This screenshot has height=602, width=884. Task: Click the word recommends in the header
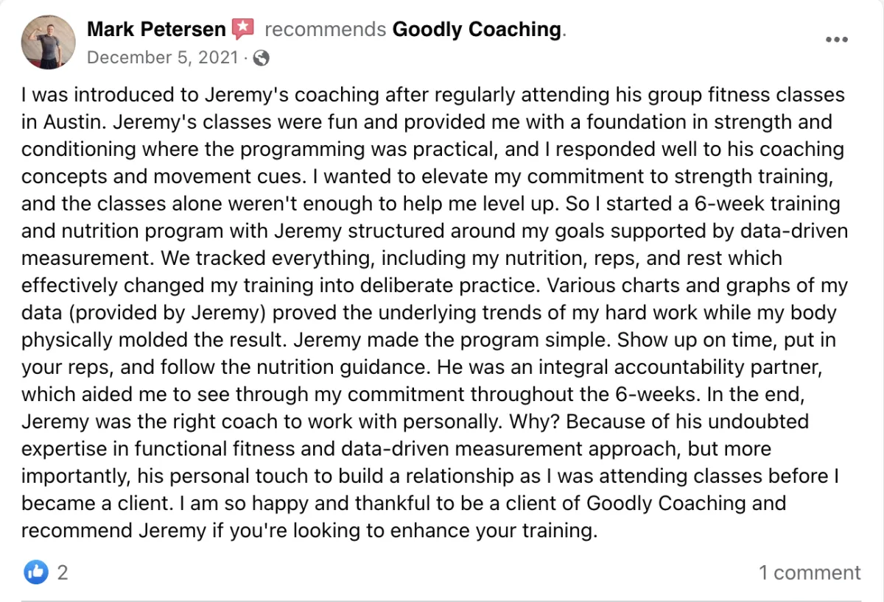coord(325,29)
